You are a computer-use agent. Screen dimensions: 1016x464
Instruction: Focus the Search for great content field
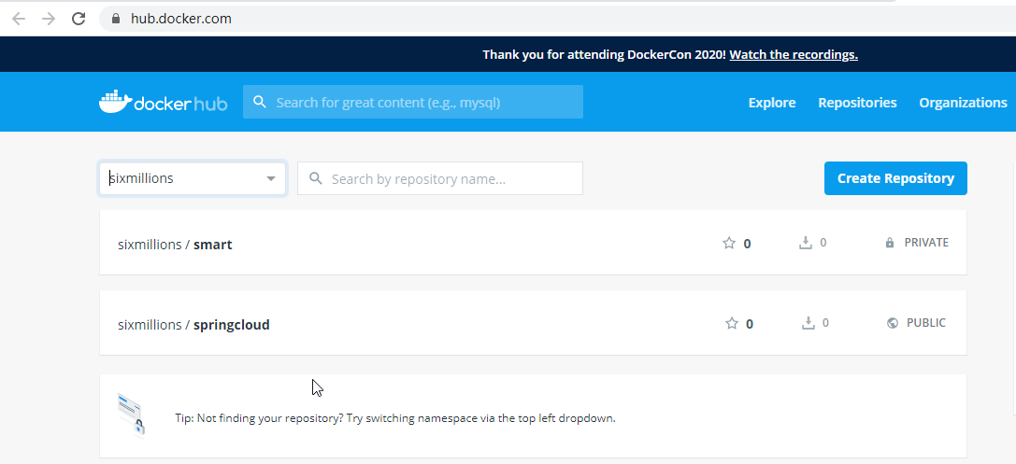[413, 103]
